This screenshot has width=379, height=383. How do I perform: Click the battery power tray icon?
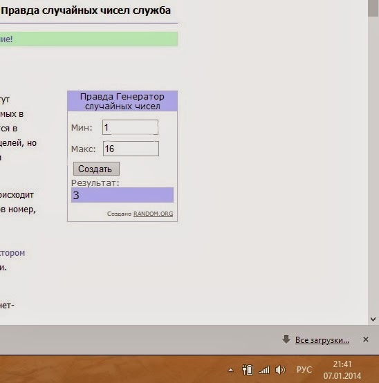[x=248, y=370]
